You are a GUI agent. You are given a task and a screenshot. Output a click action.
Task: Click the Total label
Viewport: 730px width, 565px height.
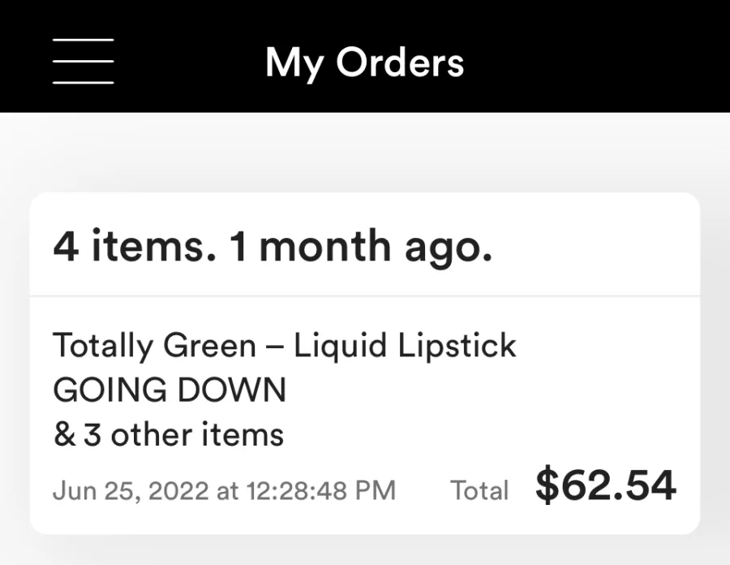click(479, 490)
